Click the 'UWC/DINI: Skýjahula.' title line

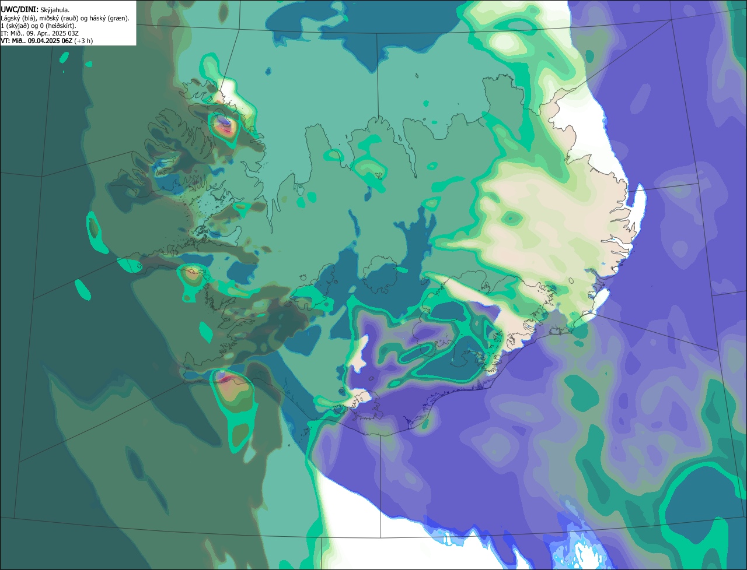[35, 10]
